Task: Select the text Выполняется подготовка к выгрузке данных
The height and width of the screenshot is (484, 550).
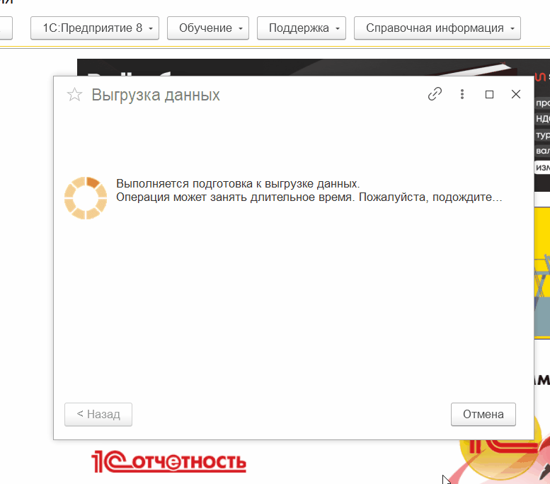Action: pyautogui.click(x=238, y=184)
